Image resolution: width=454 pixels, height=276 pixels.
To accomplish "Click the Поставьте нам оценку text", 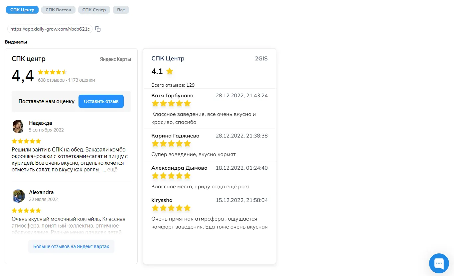I will coord(47,101).
